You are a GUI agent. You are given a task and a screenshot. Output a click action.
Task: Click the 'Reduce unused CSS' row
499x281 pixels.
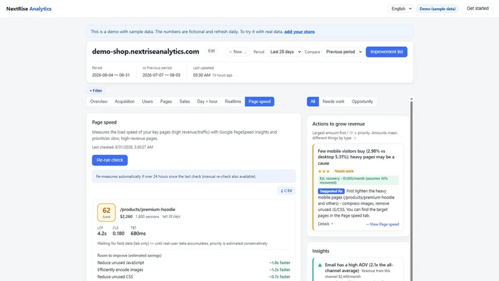click(193, 277)
